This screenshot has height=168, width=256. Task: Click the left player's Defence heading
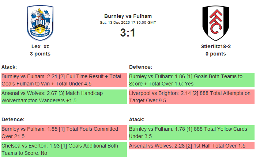point(13,119)
